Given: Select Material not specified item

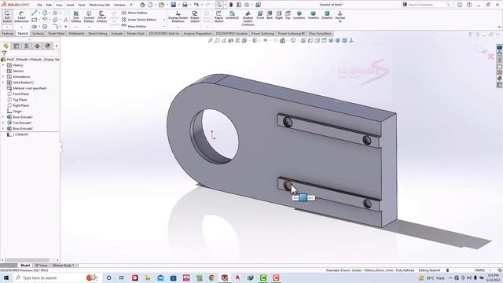Looking at the screenshot, I should click(30, 88).
